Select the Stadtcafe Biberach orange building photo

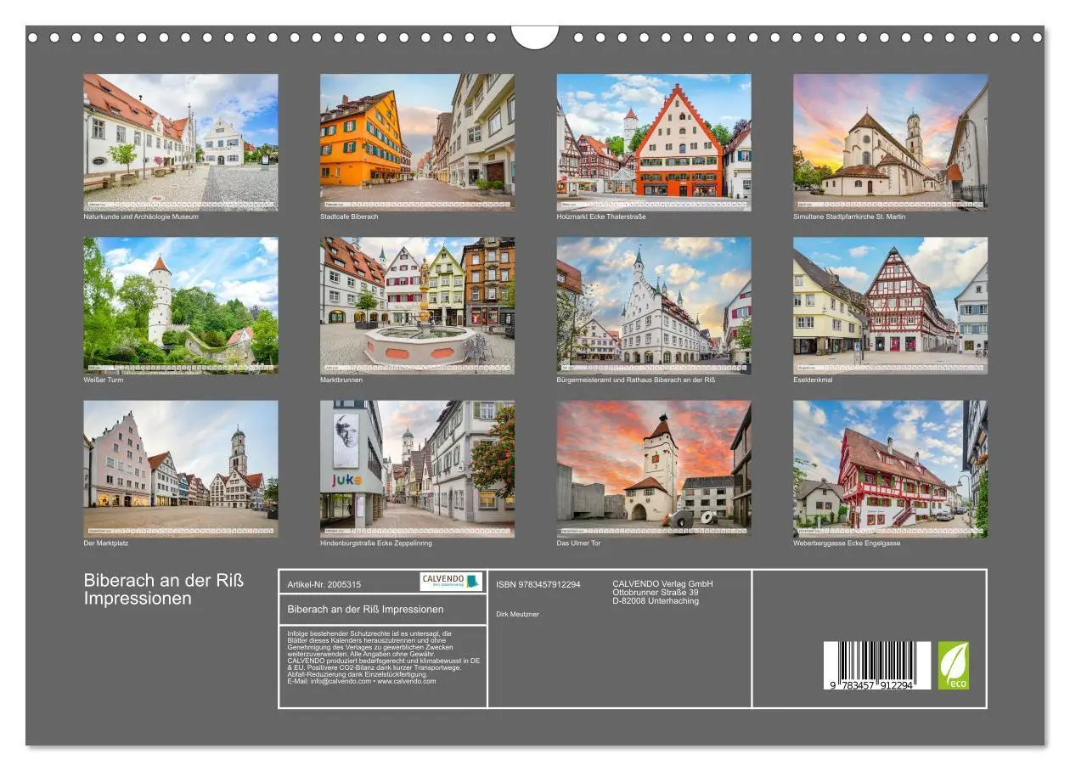[417, 142]
